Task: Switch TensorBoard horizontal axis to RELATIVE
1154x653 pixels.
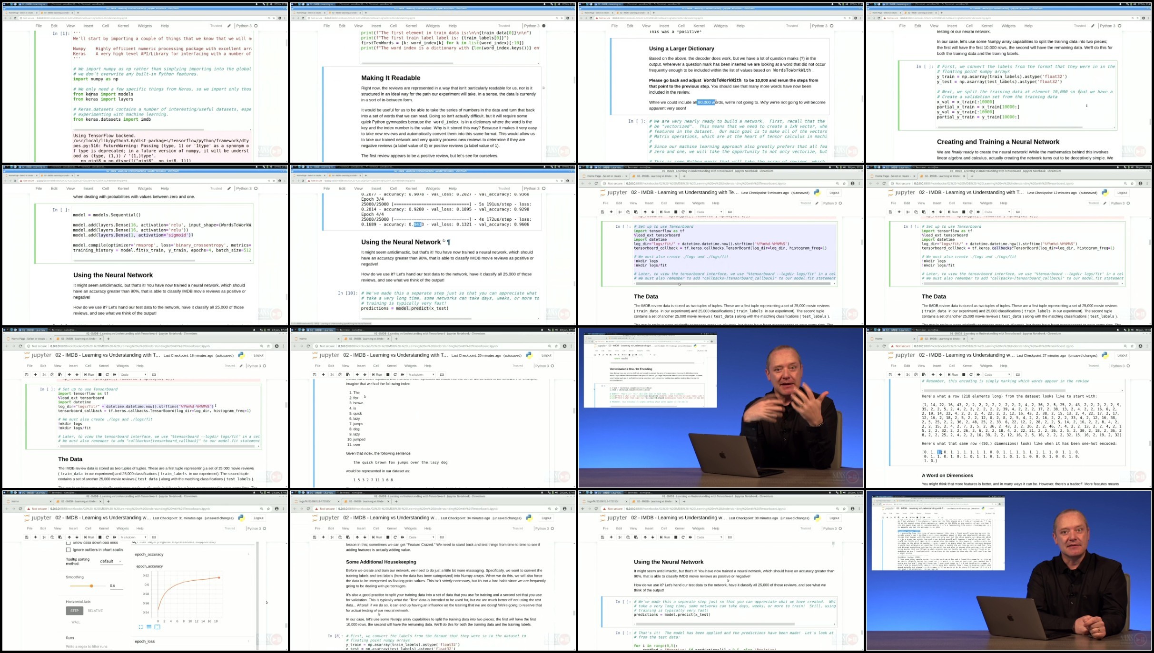Action: click(95, 611)
